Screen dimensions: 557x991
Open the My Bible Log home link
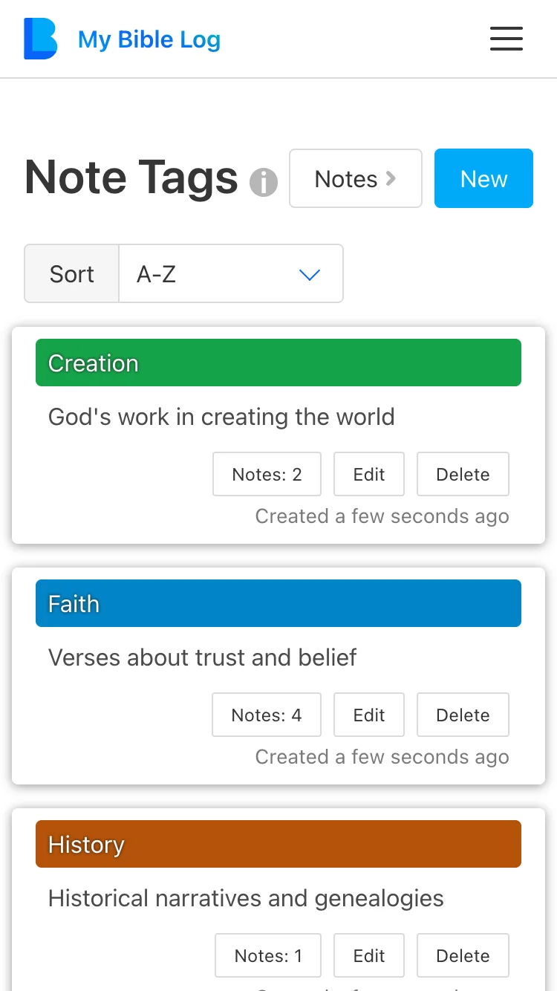149,39
